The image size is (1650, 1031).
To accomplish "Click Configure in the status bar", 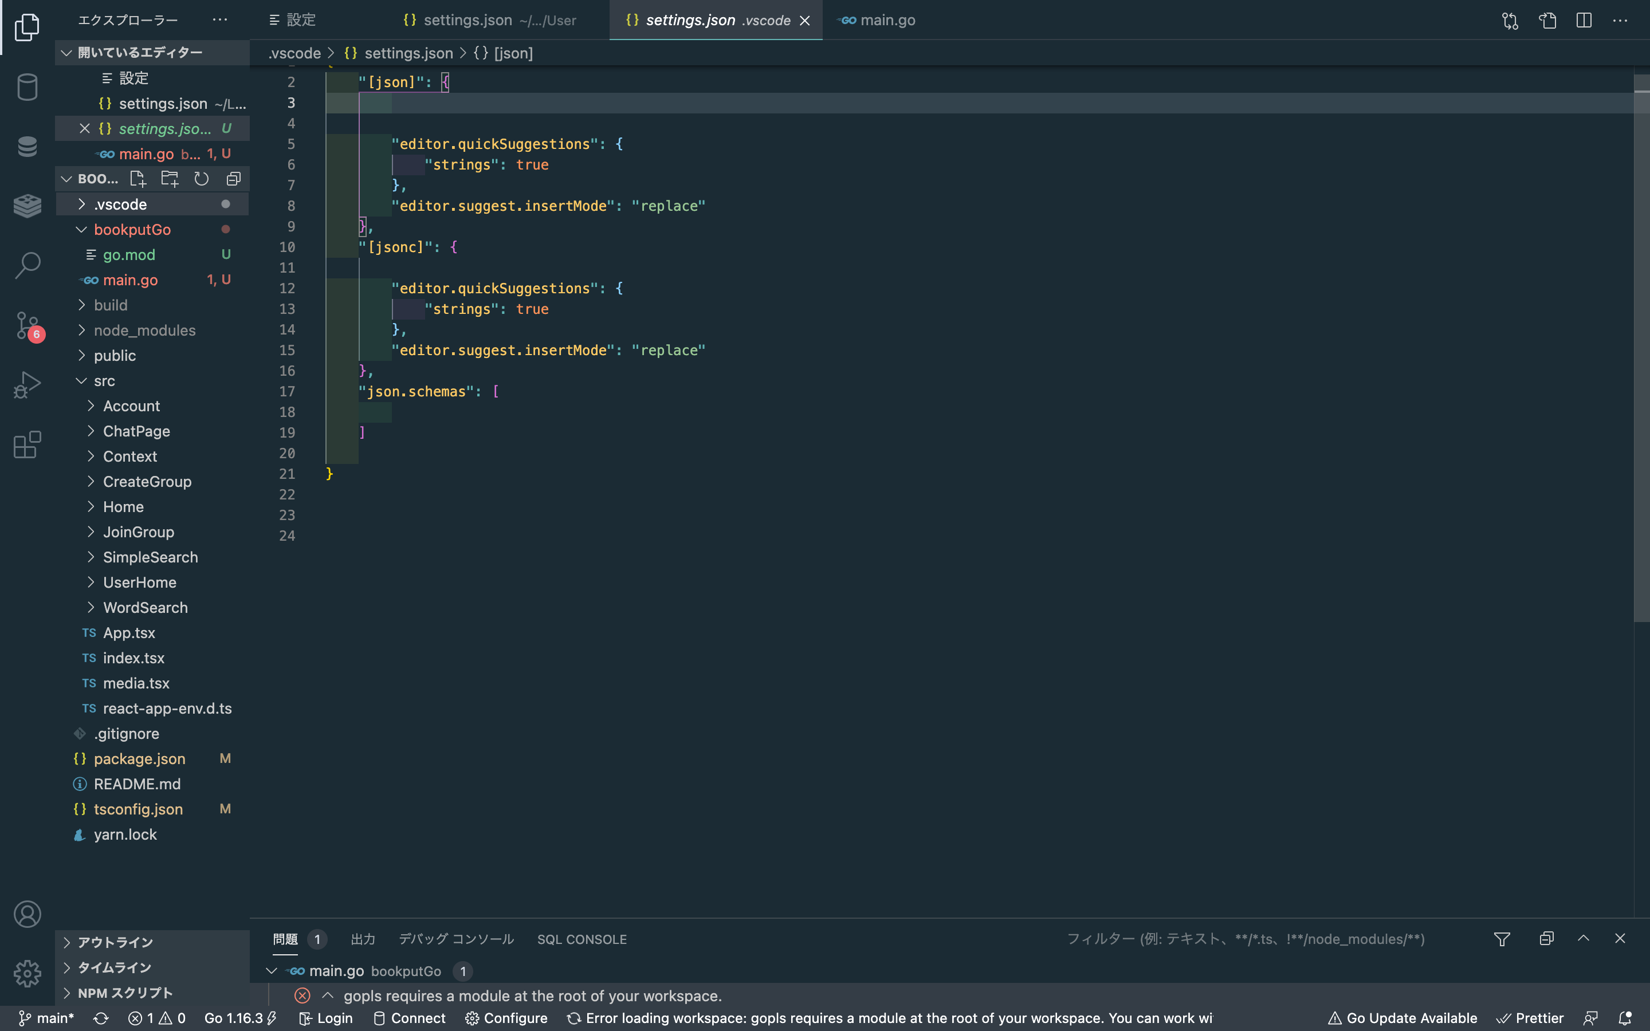I will coord(506,1018).
